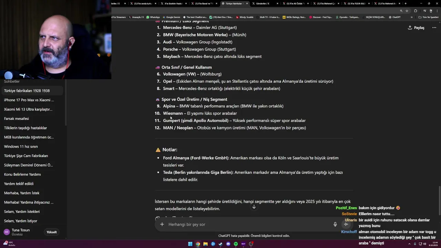Viewport: 441px width, 248px height.
Task: Open chat 'Selam, Yardım İstiyor'
Action: (32, 221)
